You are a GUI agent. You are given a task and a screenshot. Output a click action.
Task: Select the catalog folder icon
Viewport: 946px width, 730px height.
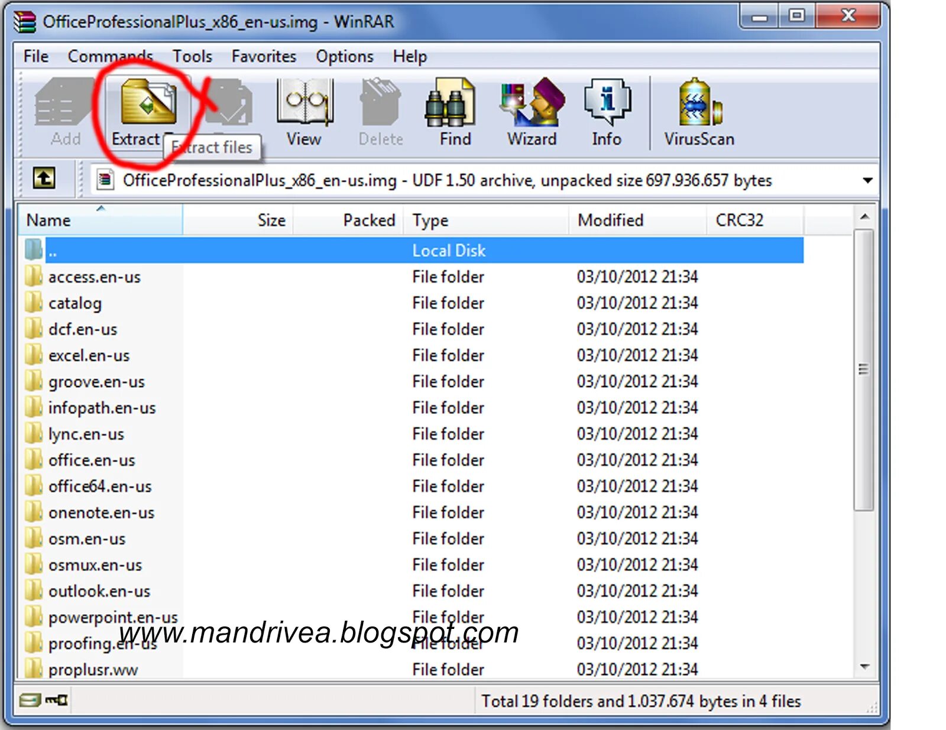34,302
